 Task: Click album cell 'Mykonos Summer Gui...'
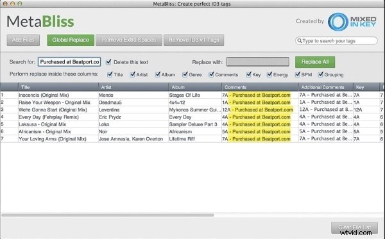195,110
